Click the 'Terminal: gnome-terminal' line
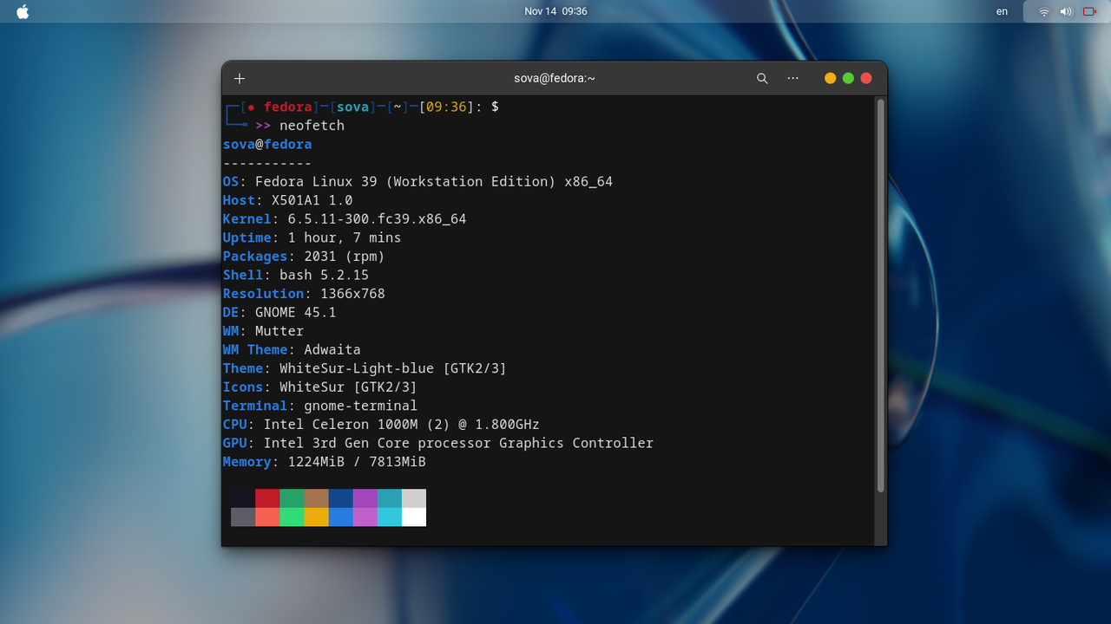 coord(320,406)
